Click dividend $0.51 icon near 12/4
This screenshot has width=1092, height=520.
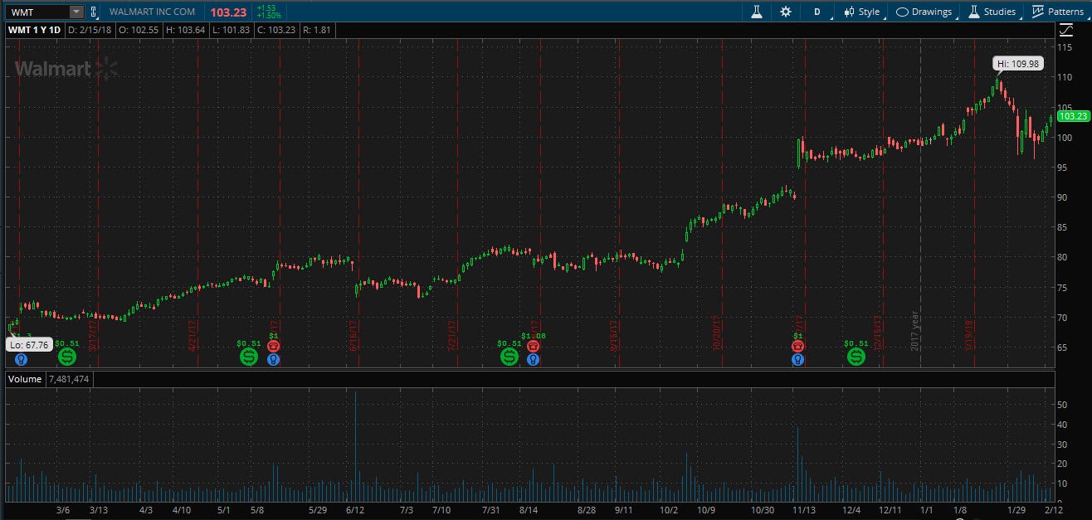click(856, 357)
